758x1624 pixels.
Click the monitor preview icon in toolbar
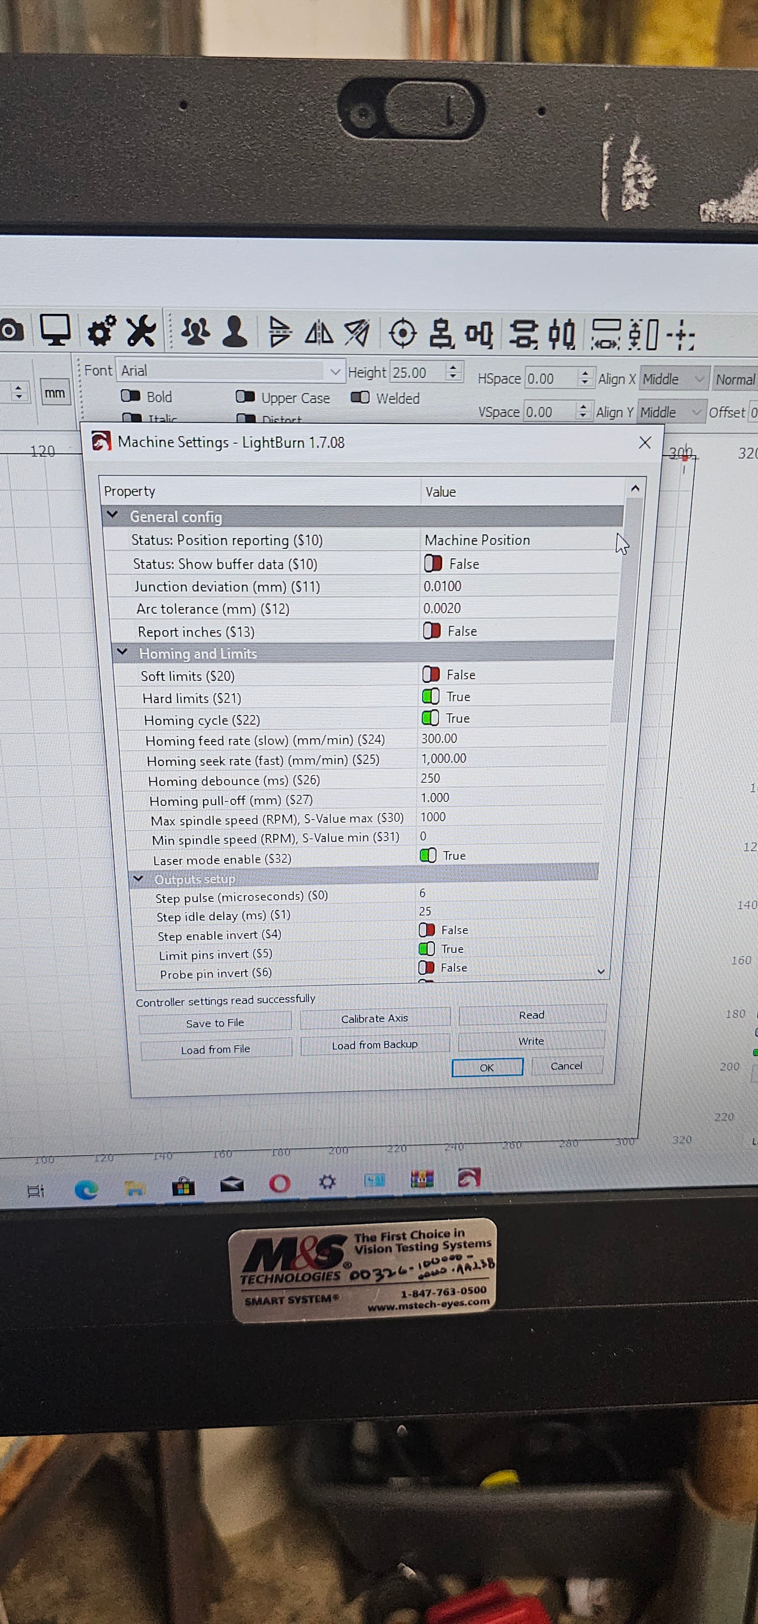56,330
